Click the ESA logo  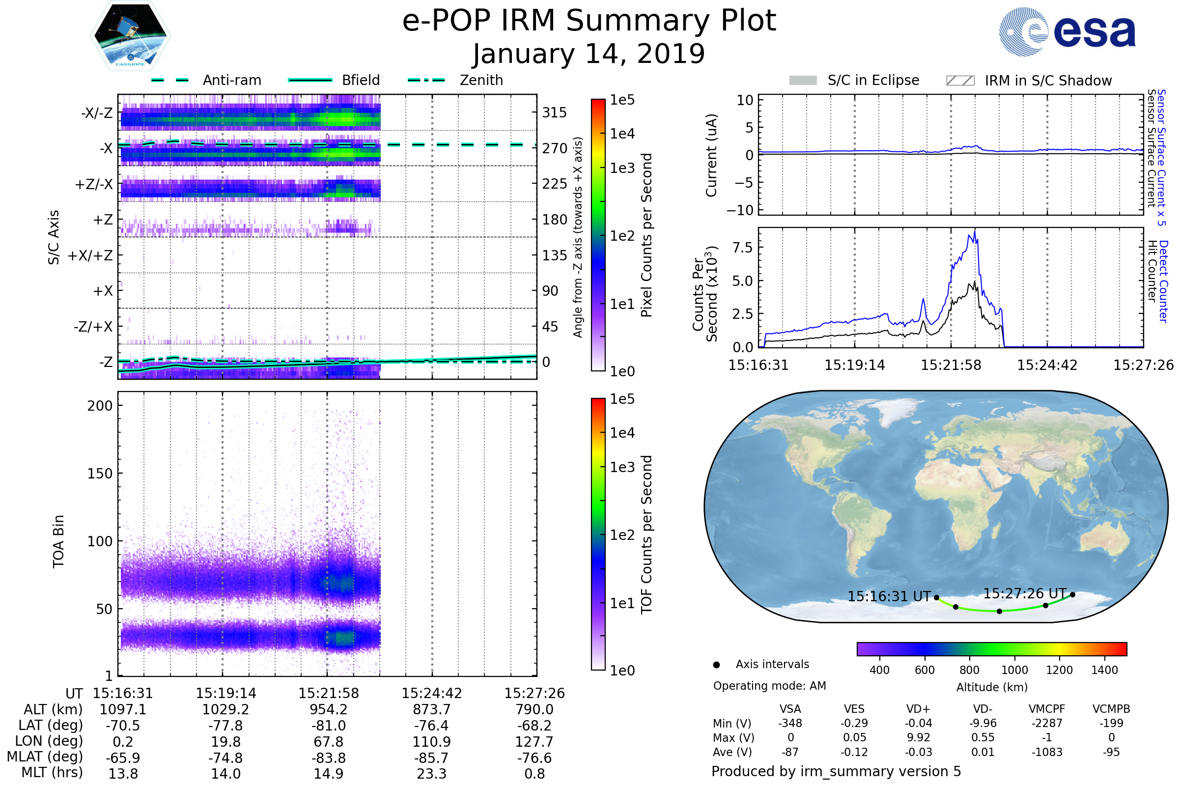pyautogui.click(x=1067, y=31)
